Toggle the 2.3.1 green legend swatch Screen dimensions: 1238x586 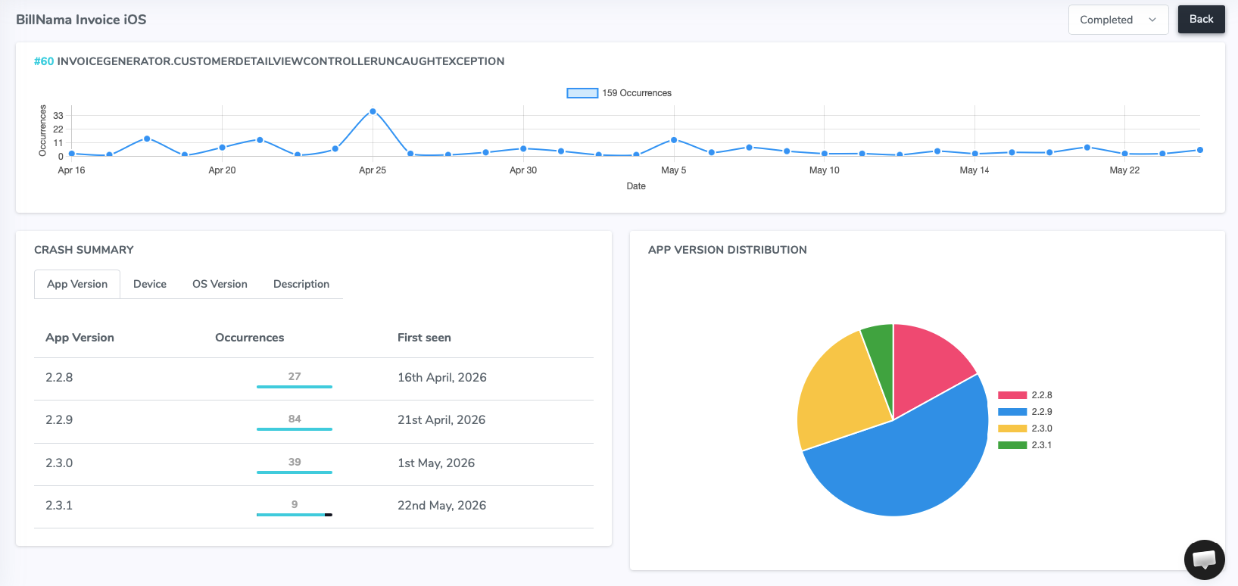click(1012, 445)
